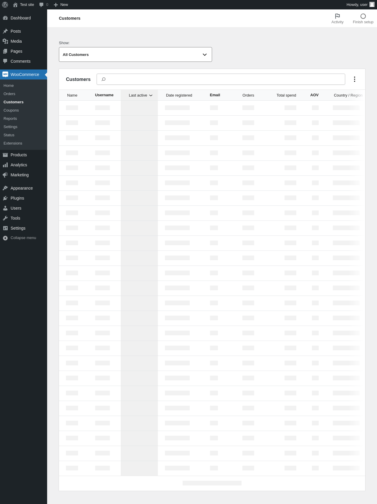
Task: Open the Test site home icon
Action: (15, 5)
